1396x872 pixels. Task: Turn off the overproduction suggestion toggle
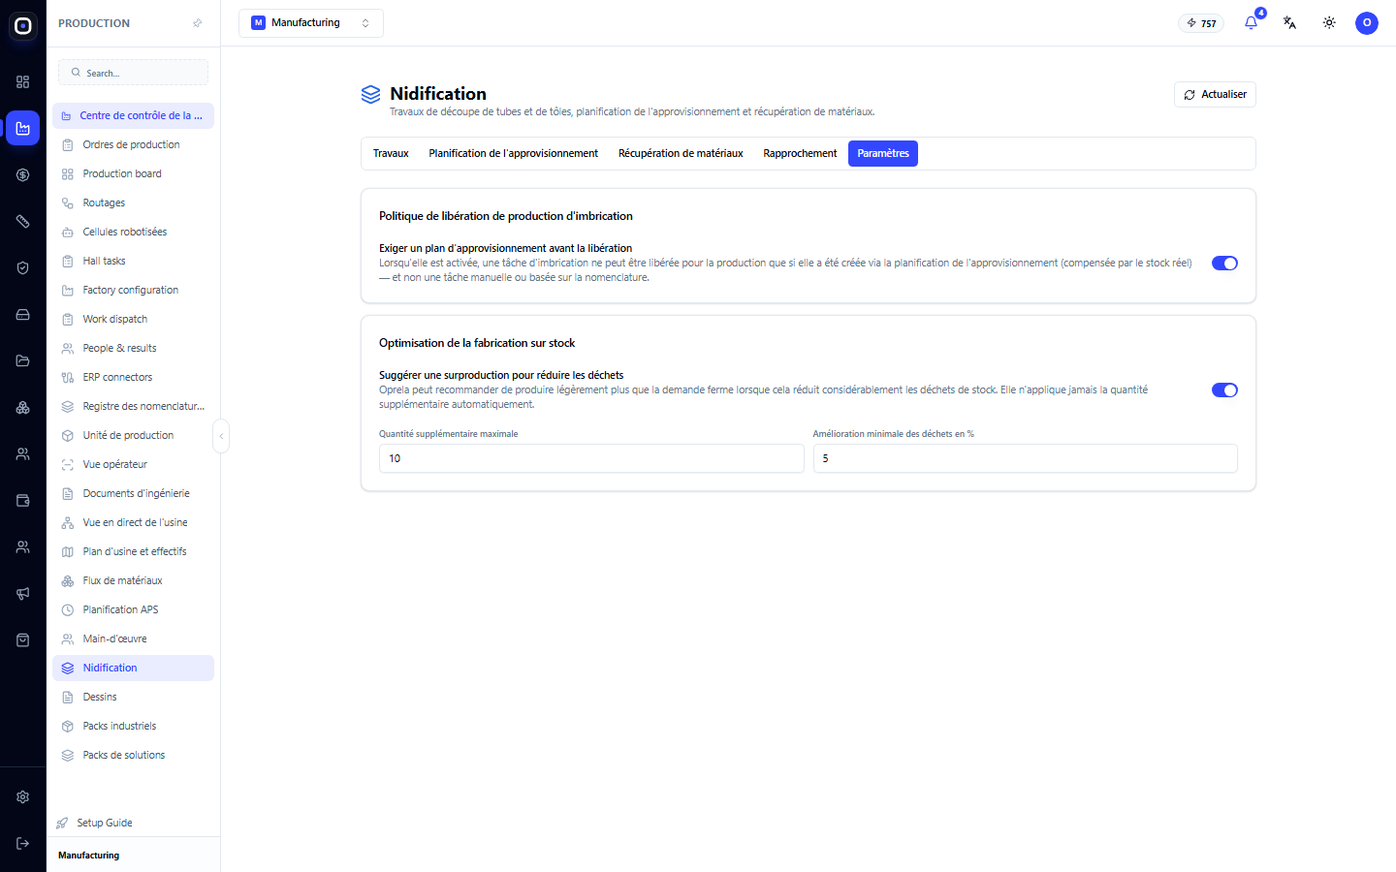(x=1224, y=389)
